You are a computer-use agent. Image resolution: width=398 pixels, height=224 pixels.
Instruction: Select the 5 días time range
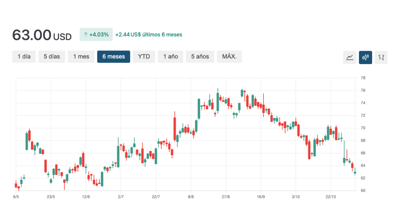(52, 56)
